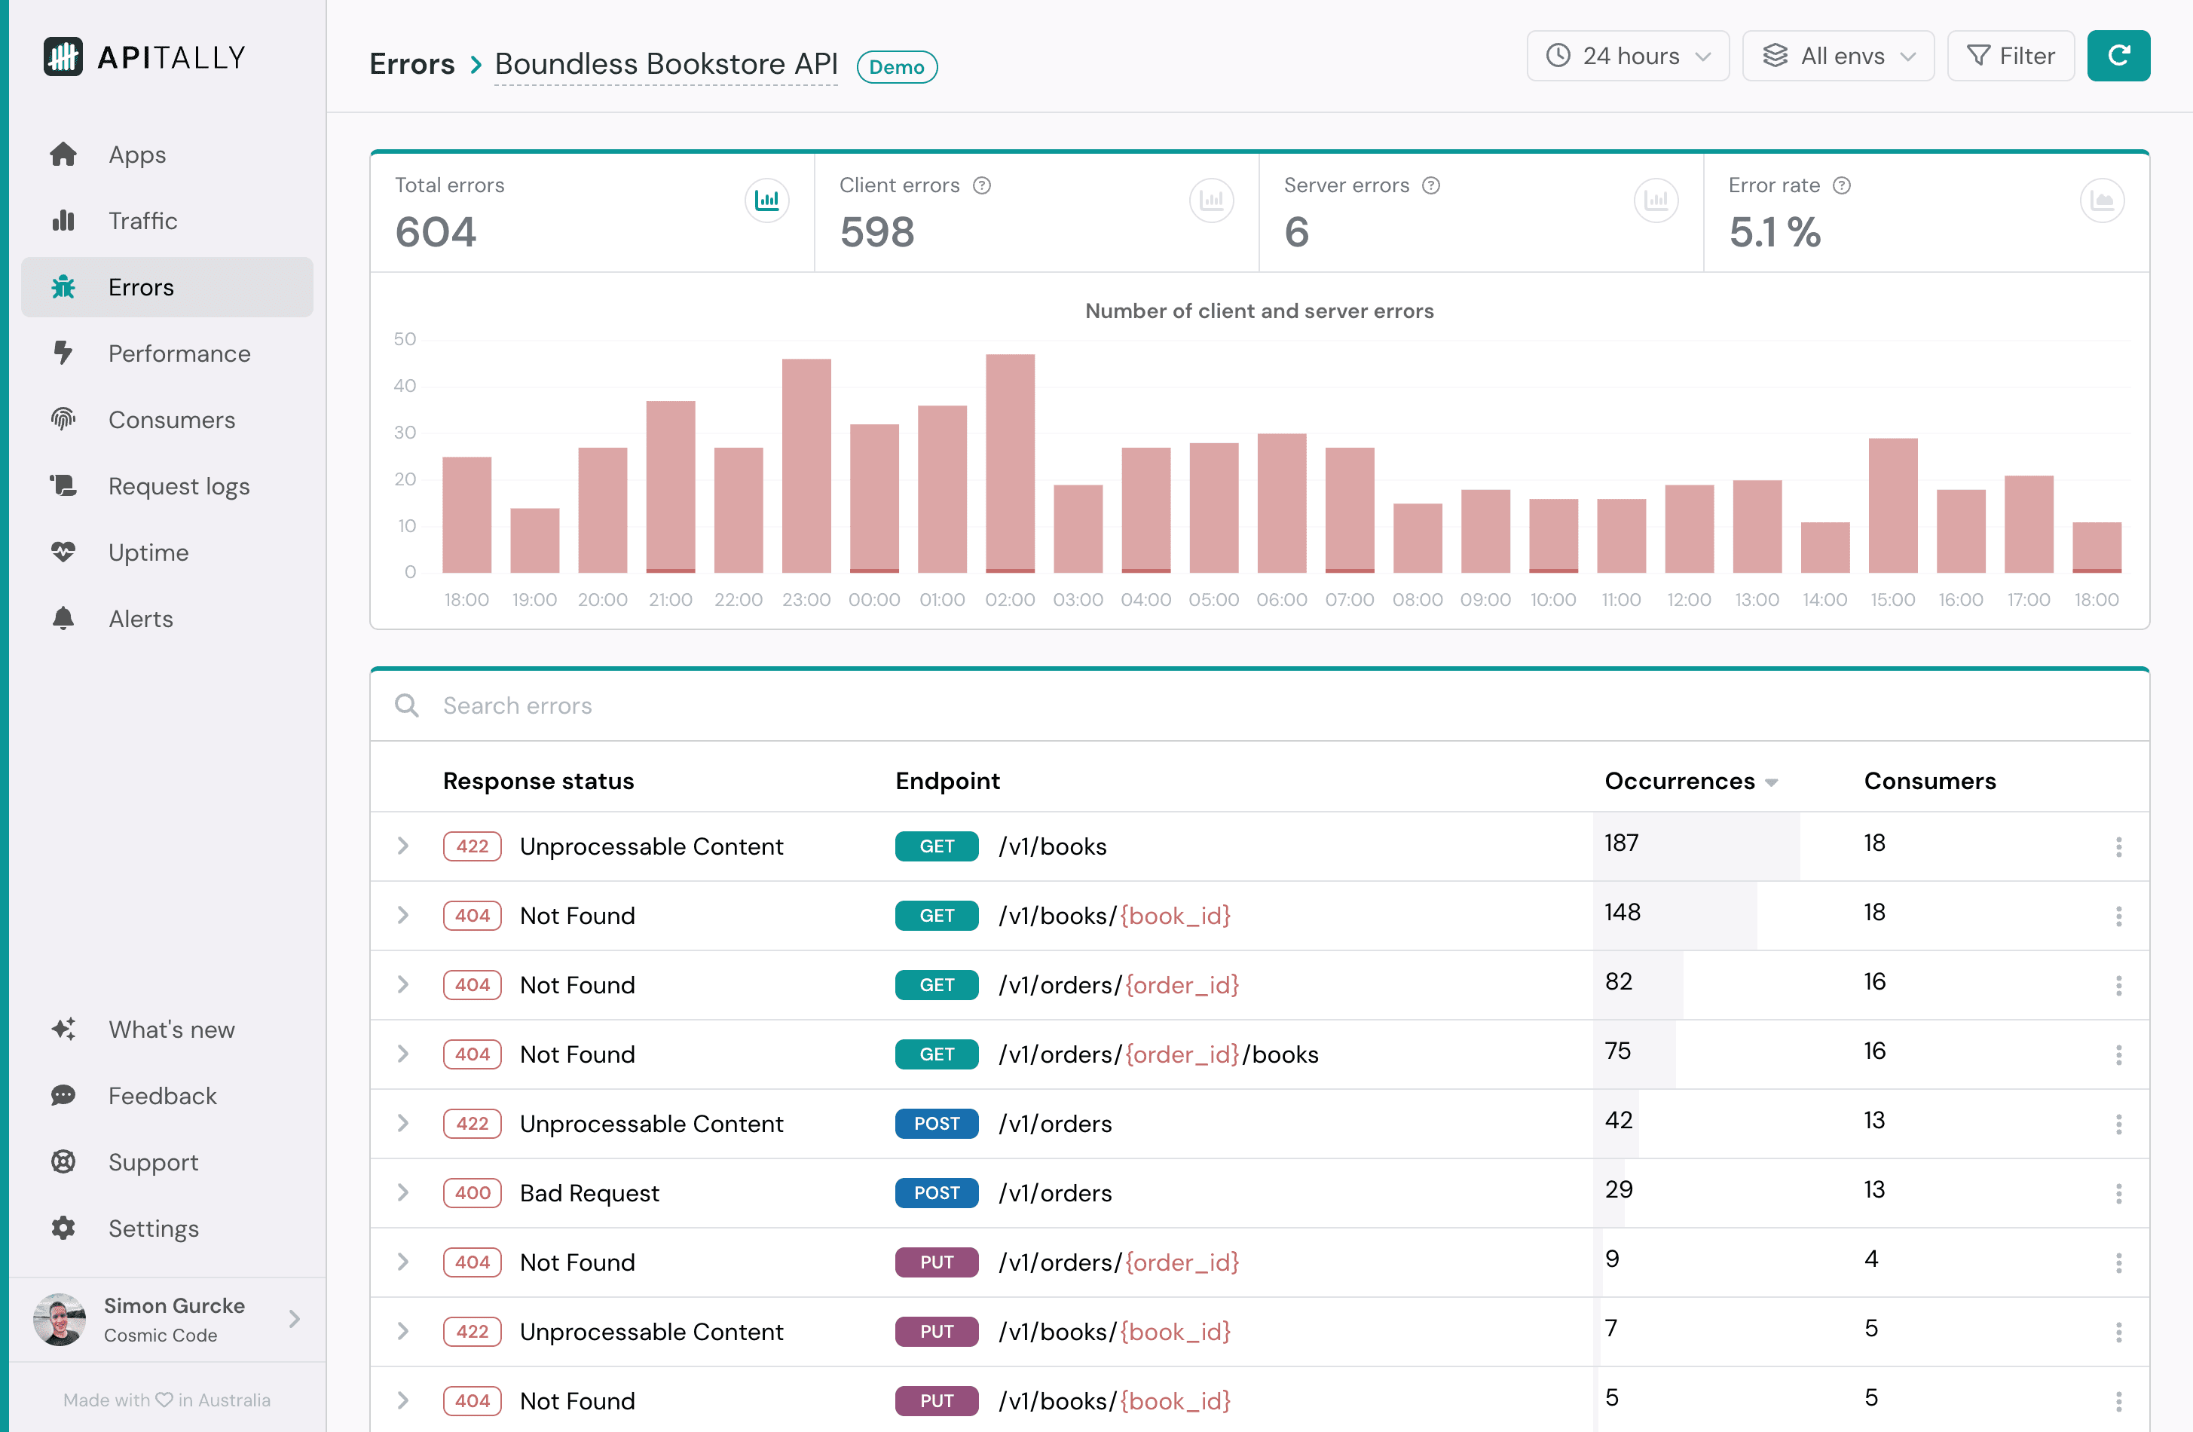Open Traffic bar chart icon
Viewport: 2193px width, 1432px height.
point(63,220)
